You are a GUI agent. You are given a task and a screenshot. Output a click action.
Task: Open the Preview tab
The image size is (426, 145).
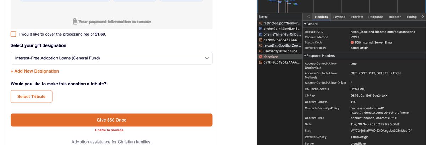(357, 17)
